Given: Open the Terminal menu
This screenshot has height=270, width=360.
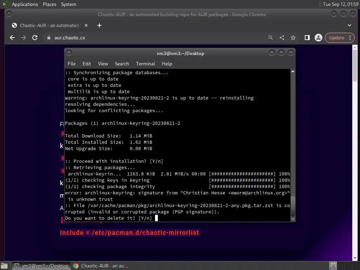Looking at the screenshot, I should click(x=145, y=64).
